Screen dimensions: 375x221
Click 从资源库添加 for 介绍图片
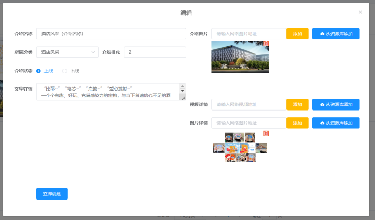[x=336, y=34]
